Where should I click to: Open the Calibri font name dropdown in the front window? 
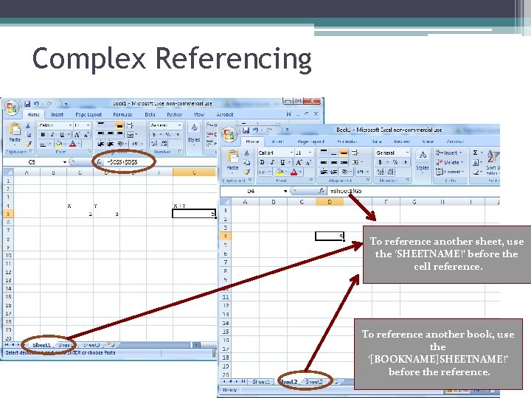point(291,153)
